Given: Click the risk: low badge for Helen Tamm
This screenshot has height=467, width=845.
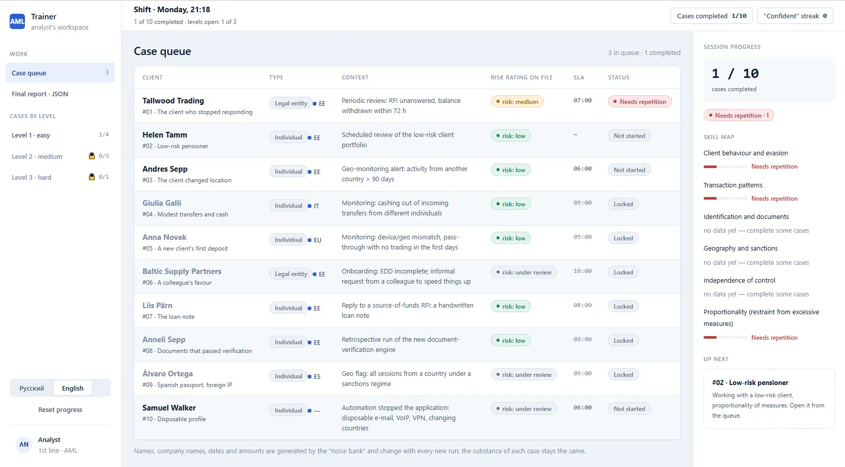Looking at the screenshot, I should (x=511, y=136).
